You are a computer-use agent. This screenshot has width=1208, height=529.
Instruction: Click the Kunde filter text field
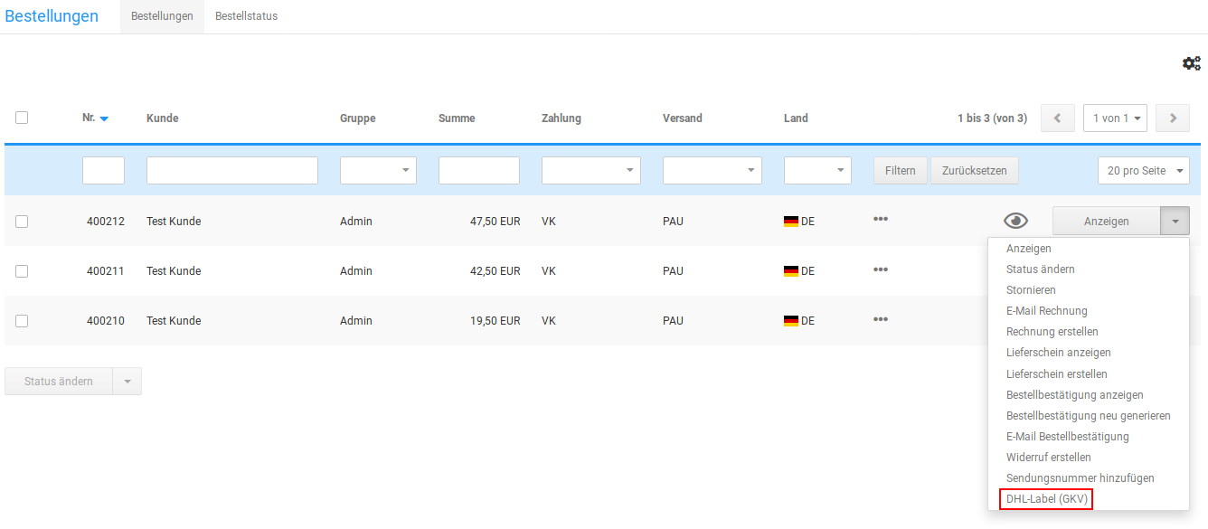[x=231, y=171]
